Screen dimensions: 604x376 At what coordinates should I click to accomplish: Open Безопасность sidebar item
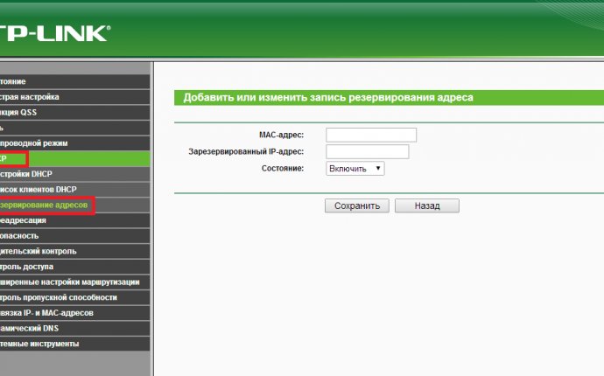point(74,236)
